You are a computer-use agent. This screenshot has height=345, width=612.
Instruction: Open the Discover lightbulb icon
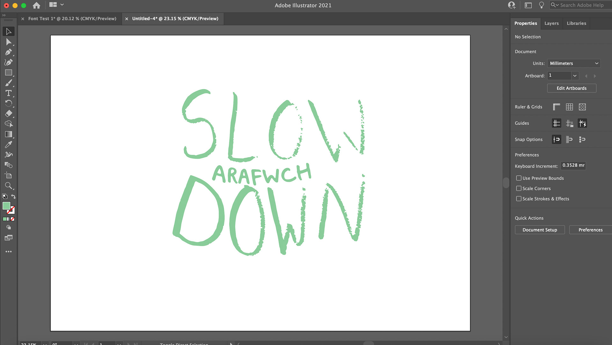(x=541, y=5)
